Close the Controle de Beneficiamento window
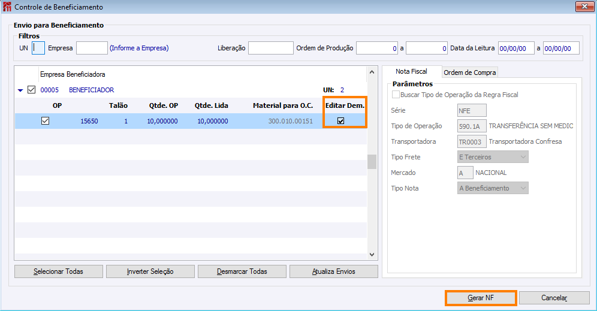 pyautogui.click(x=584, y=6)
